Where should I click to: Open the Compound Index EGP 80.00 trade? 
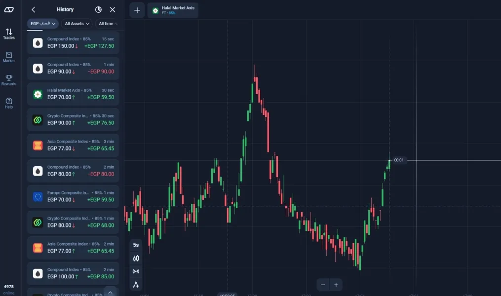pyautogui.click(x=73, y=171)
